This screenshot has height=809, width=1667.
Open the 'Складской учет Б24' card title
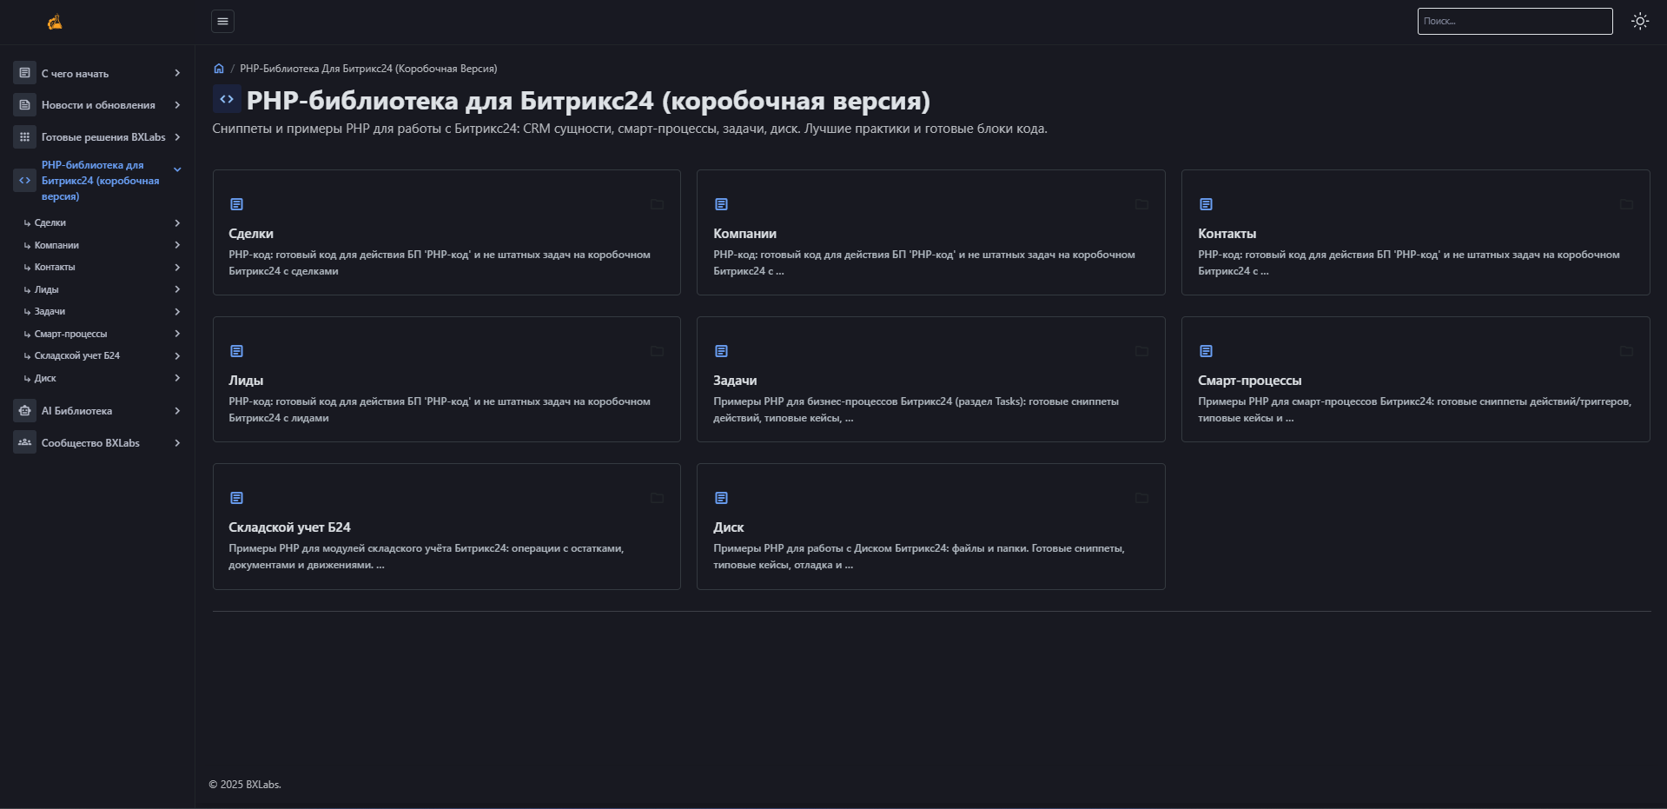[x=289, y=527]
